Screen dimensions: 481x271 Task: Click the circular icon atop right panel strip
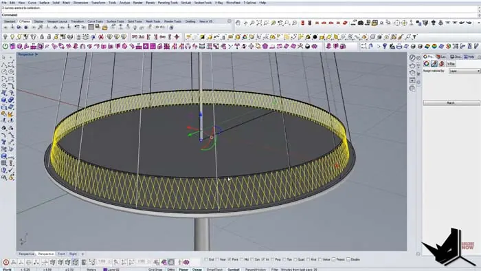click(412, 57)
